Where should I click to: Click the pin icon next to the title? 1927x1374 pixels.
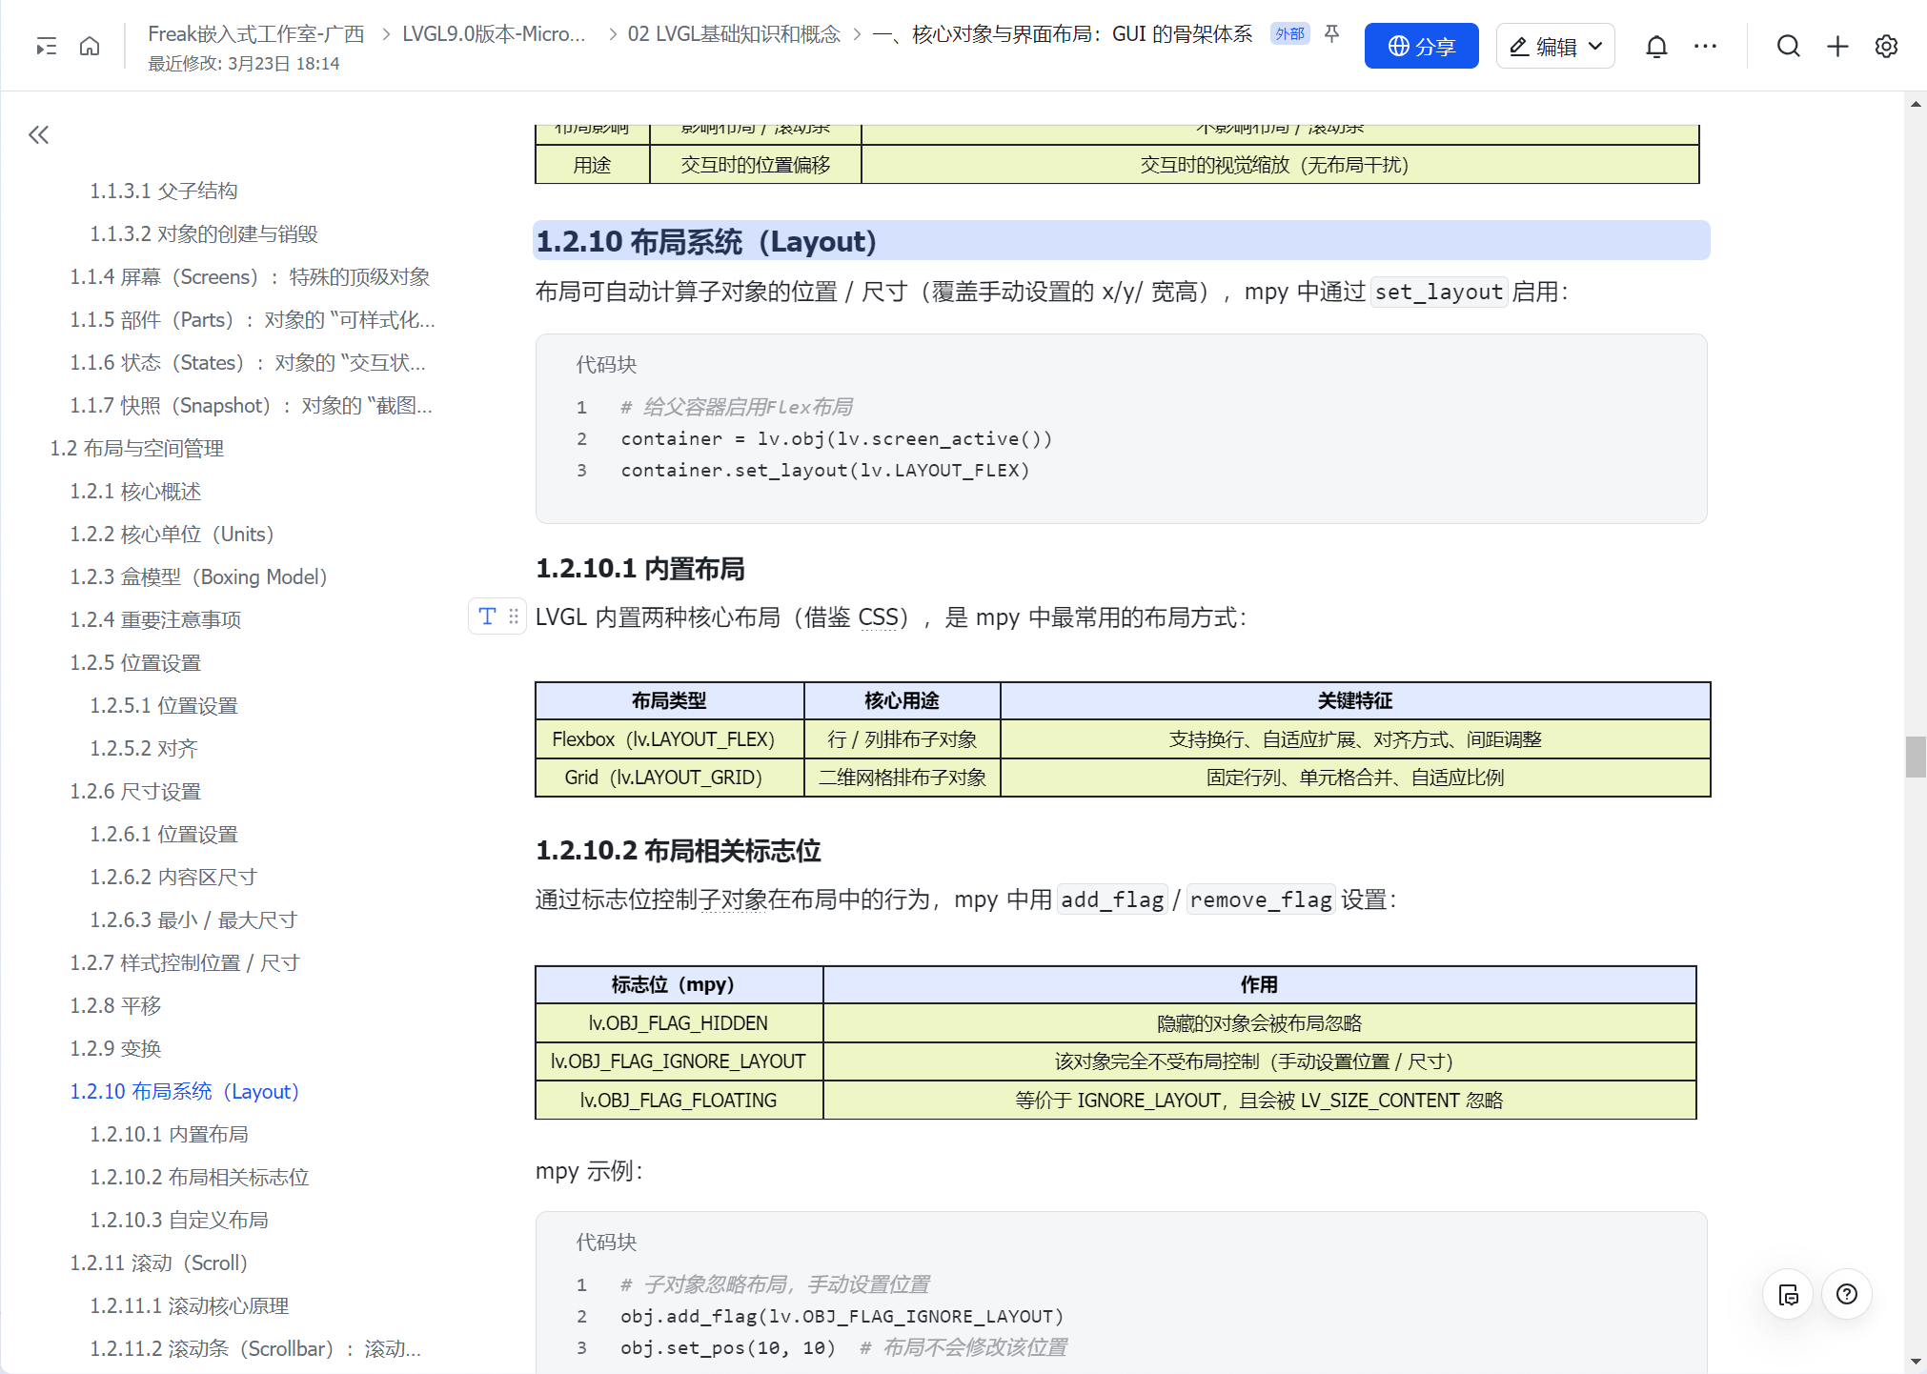click(x=1332, y=34)
